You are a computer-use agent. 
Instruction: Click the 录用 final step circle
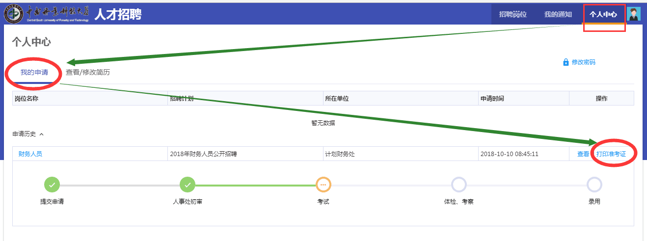tap(594, 185)
